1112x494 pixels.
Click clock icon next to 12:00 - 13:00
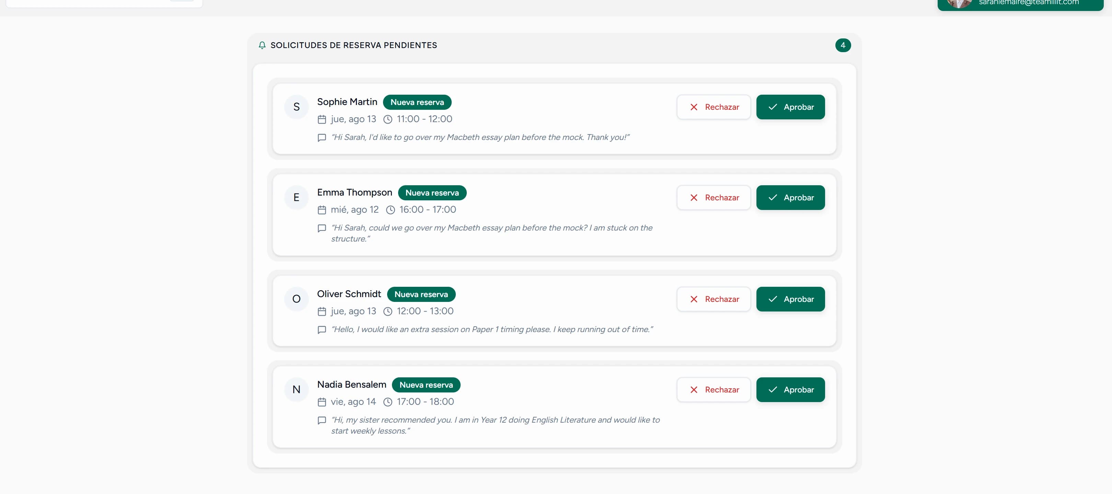tap(387, 311)
